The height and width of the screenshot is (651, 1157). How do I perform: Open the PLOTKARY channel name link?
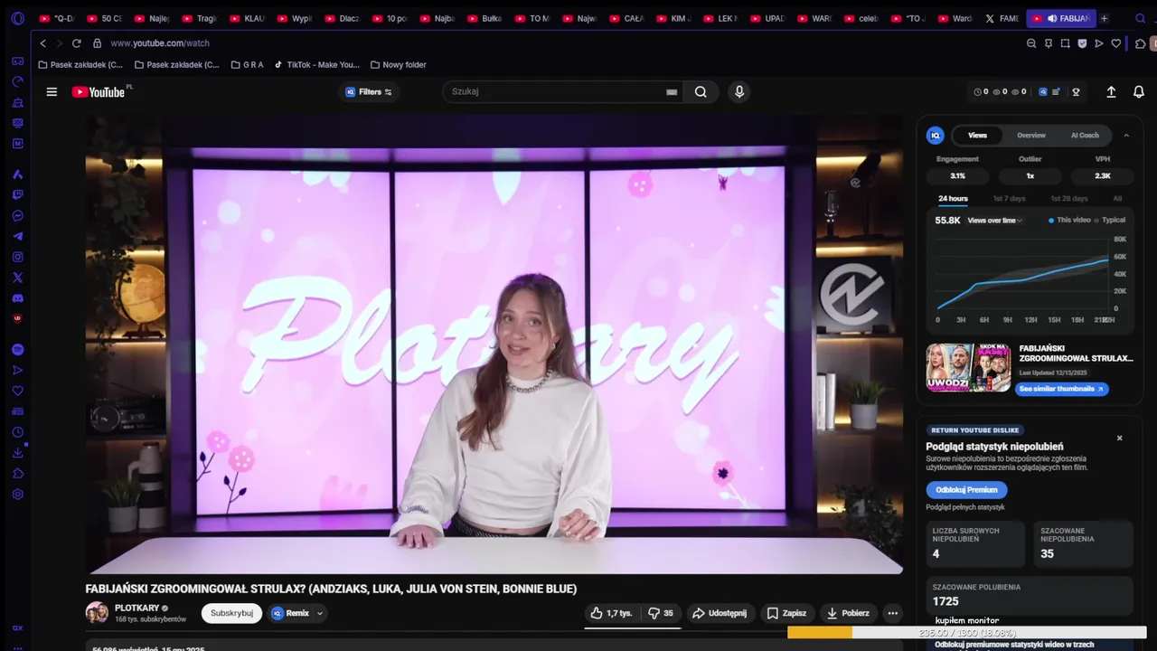tap(136, 608)
